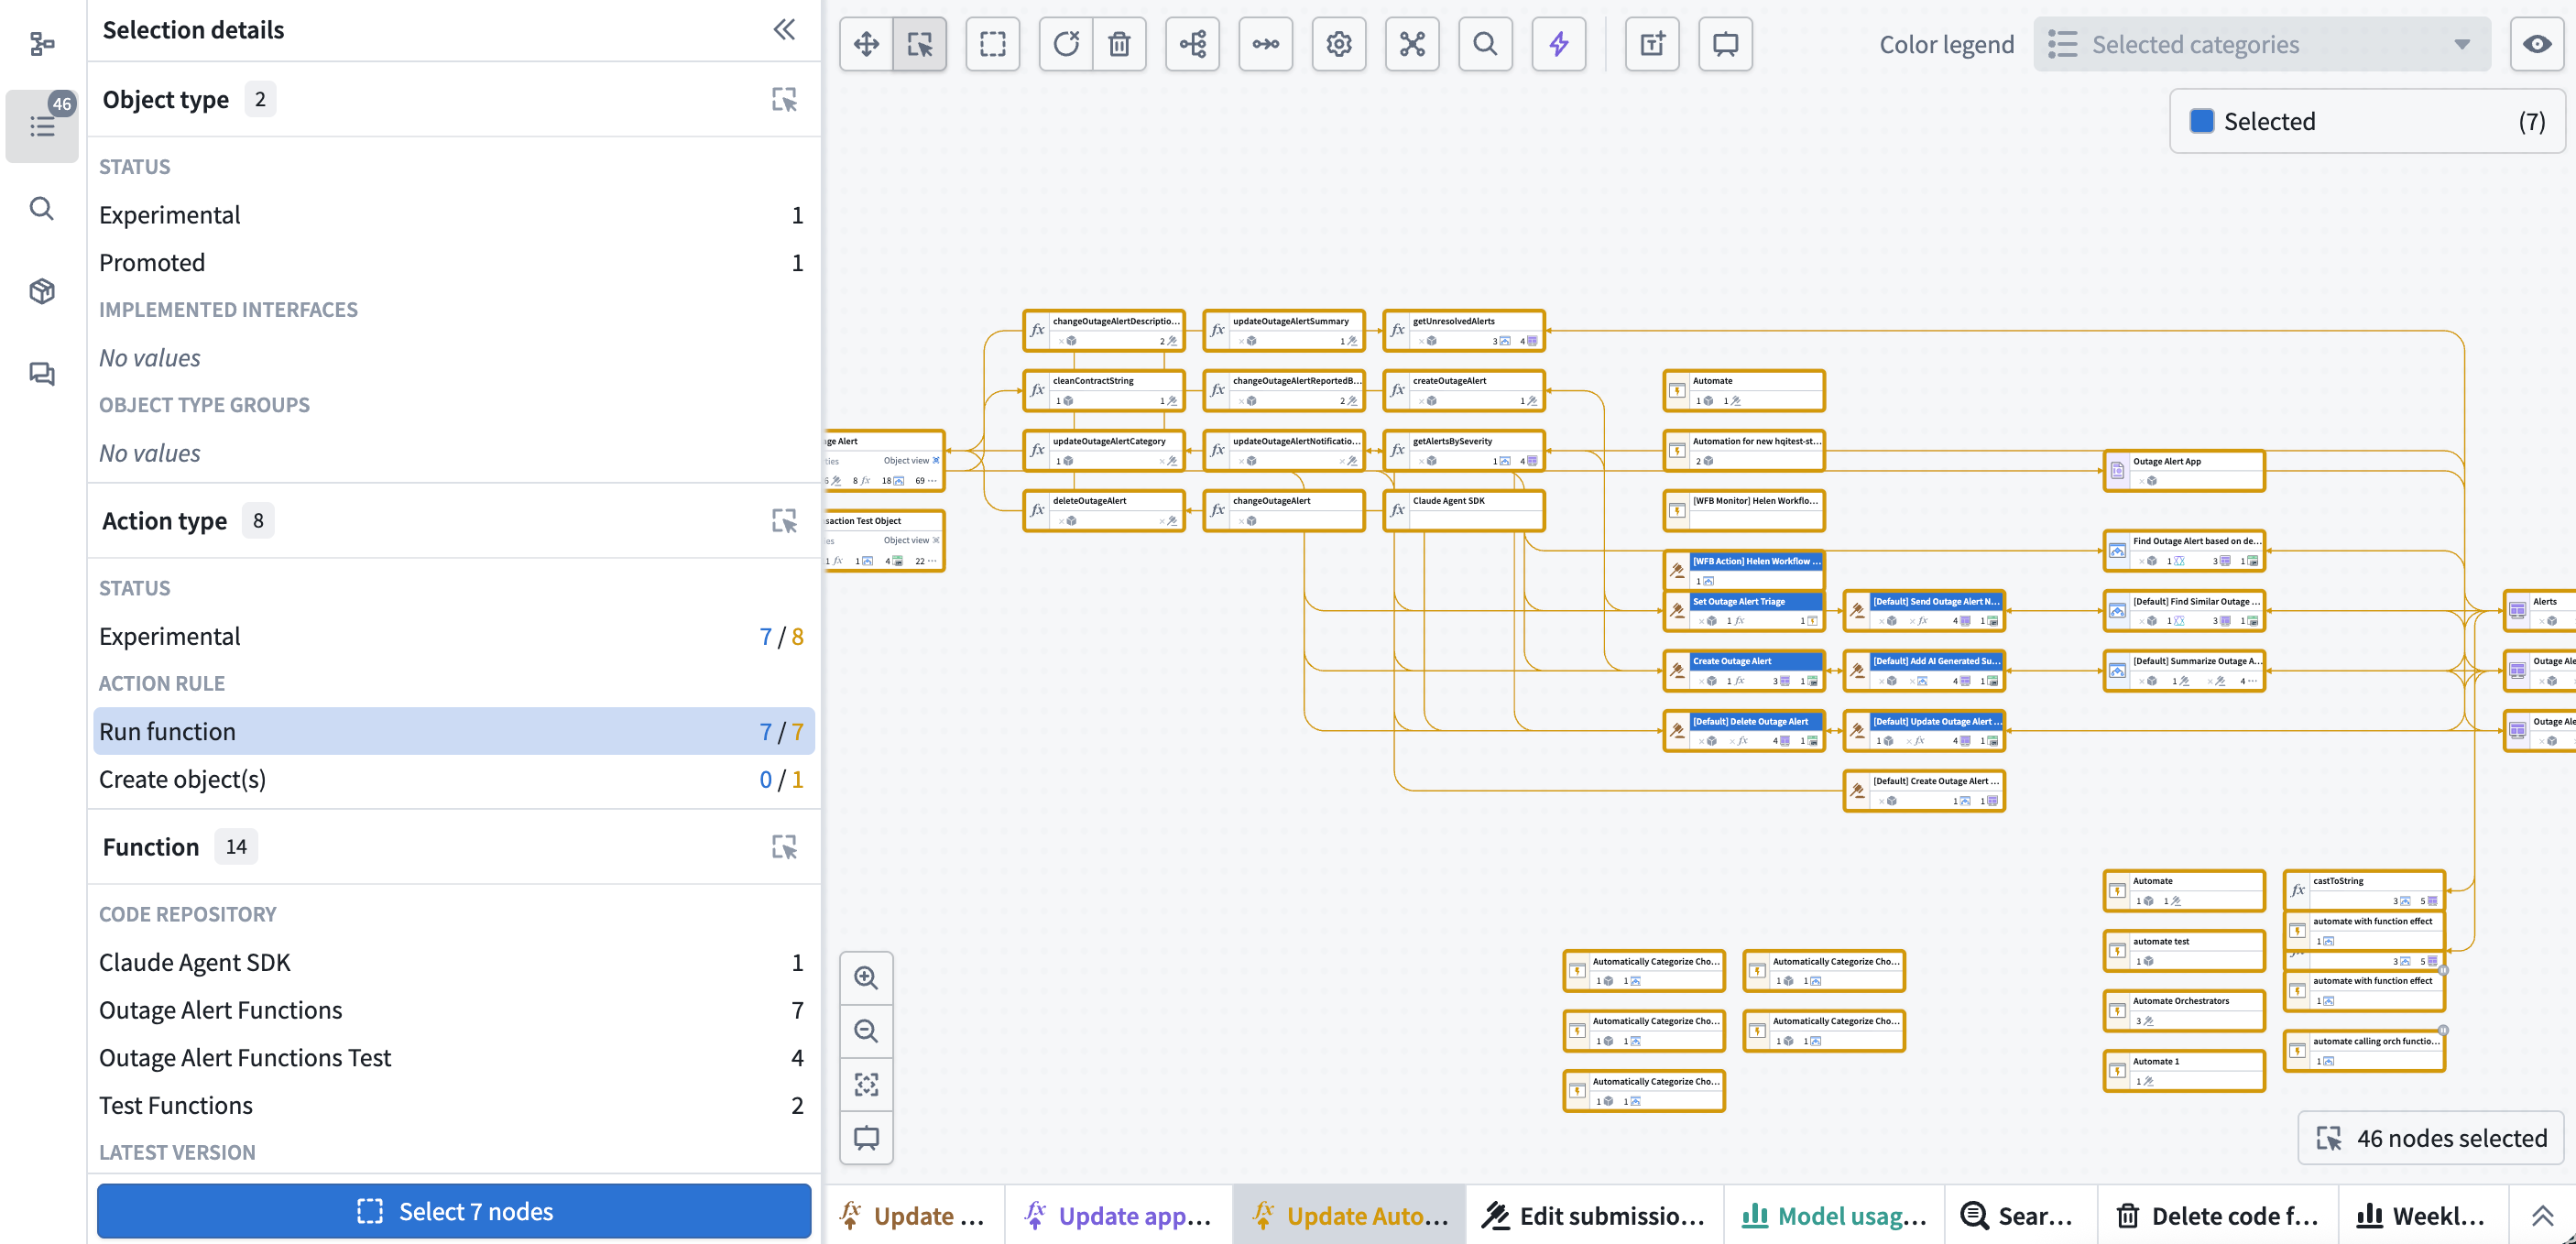The width and height of the screenshot is (2576, 1244).
Task: Click the scissors-like expand nodes icon
Action: tap(1412, 44)
